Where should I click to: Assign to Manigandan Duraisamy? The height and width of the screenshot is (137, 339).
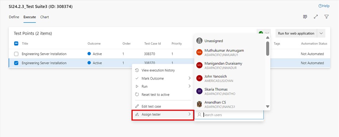click(x=230, y=65)
